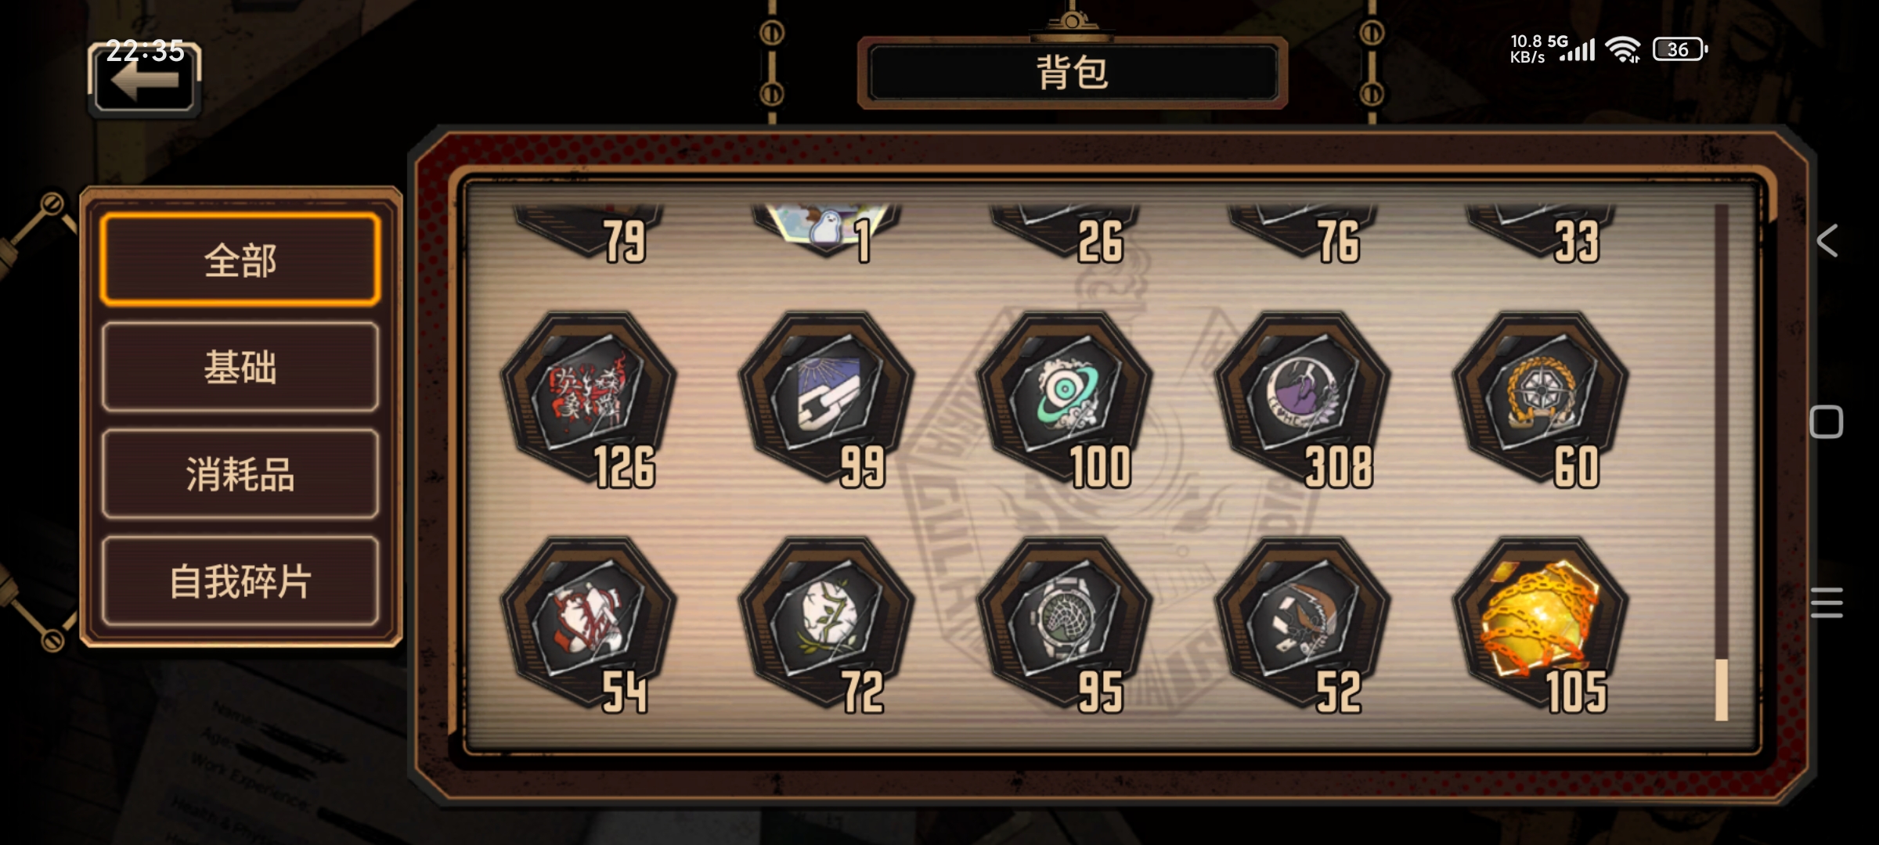Tap the golden chain wheel item, count 60
Image resolution: width=1879 pixels, height=845 pixels.
tap(1541, 397)
